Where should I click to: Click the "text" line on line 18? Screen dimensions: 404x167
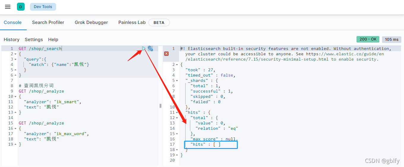point(41,139)
